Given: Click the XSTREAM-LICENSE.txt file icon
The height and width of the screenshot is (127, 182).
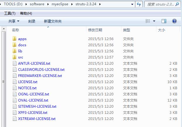Looking at the screenshot, I should coord(15,119).
